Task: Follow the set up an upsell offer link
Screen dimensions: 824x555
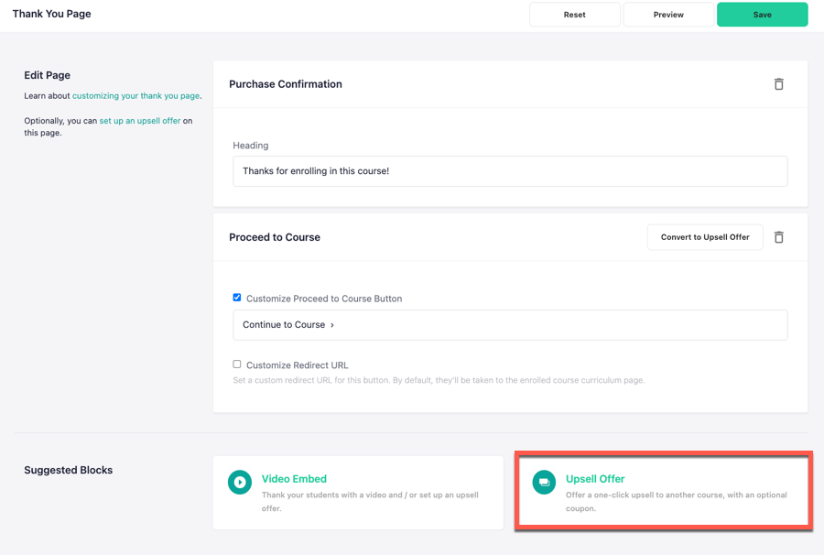Action: (140, 120)
